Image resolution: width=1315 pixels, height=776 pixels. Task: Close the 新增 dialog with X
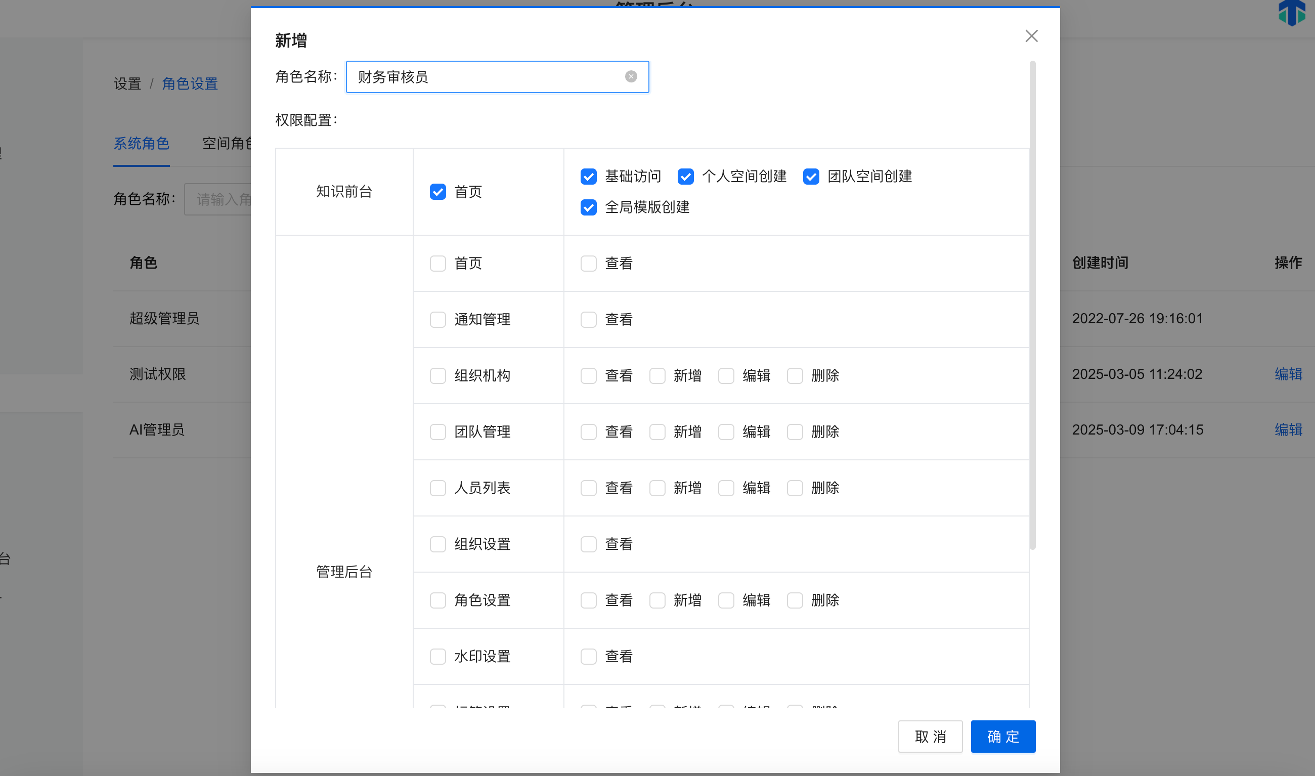click(1031, 36)
